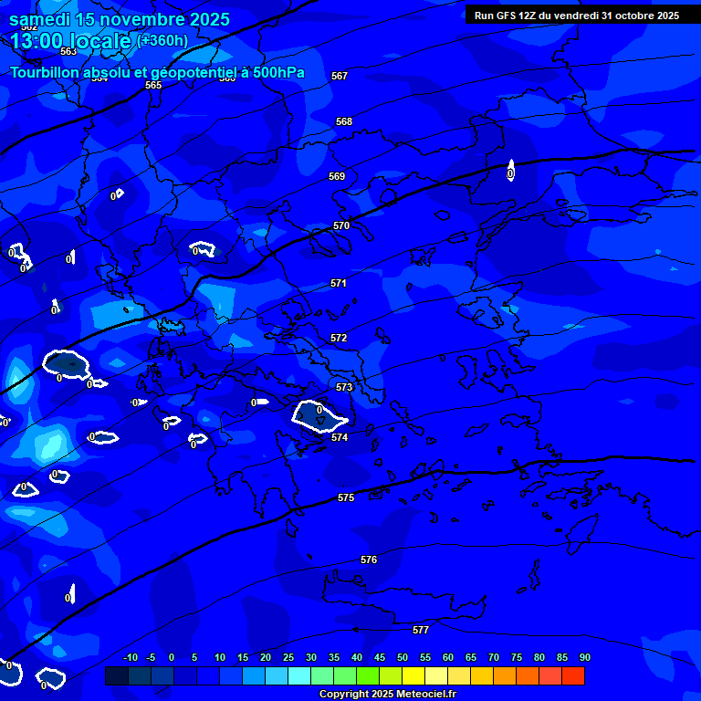Click the Run GFS 12Z header banner
The image size is (701, 701).
click(576, 16)
